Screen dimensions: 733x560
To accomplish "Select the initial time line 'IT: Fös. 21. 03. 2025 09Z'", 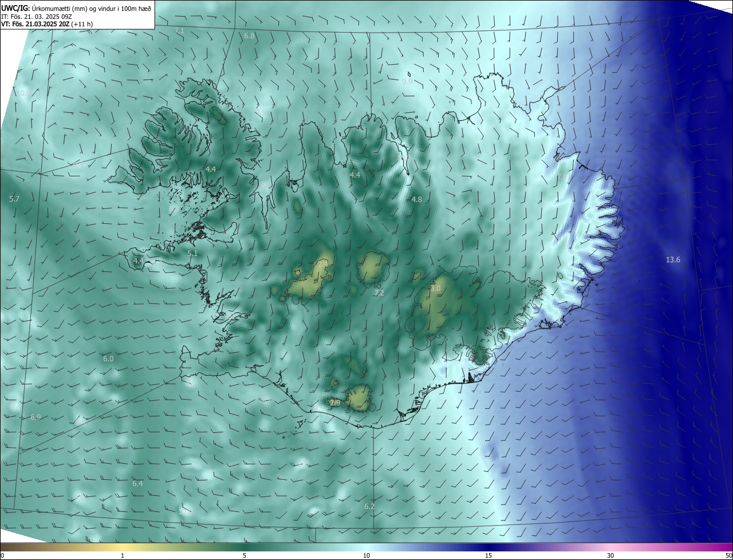I will pos(36,17).
